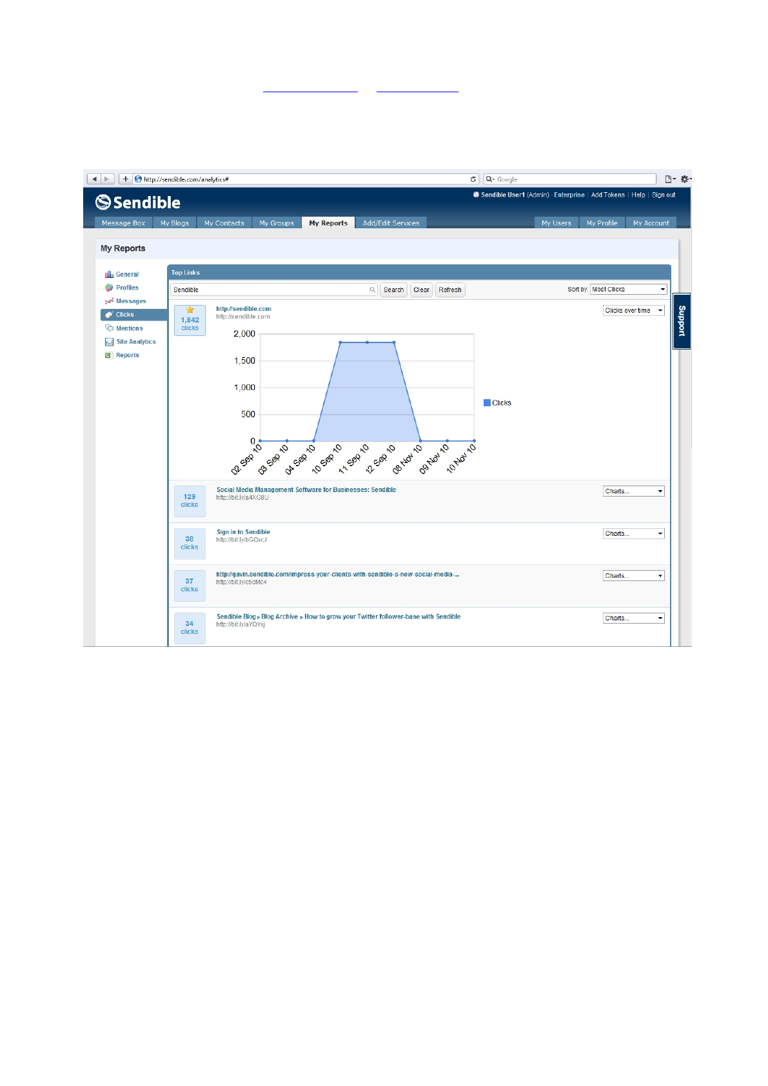768x1086 pixels.
Task: Click the Google search box in browser
Action: click(570, 179)
